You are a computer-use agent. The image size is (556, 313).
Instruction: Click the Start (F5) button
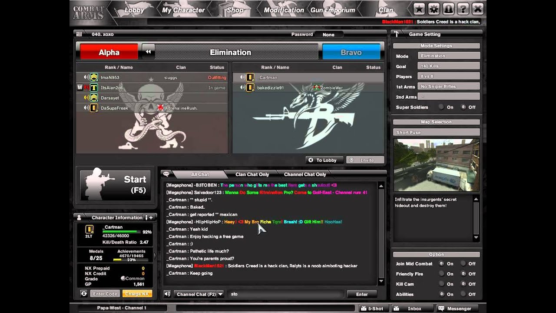(116, 184)
